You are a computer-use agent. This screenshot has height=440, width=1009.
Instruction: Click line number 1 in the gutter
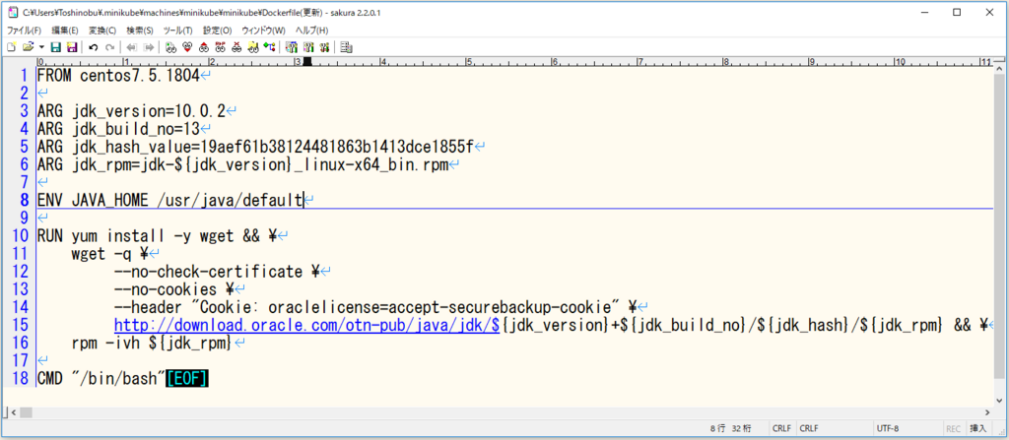pyautogui.click(x=25, y=76)
